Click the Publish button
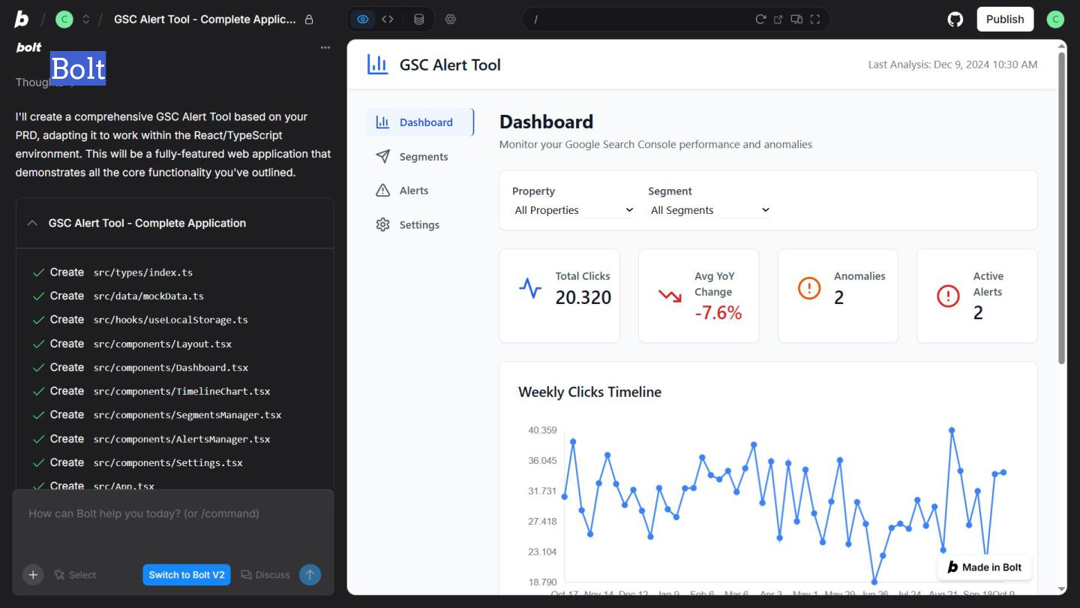Viewport: 1080px width, 608px height. pos(1005,20)
